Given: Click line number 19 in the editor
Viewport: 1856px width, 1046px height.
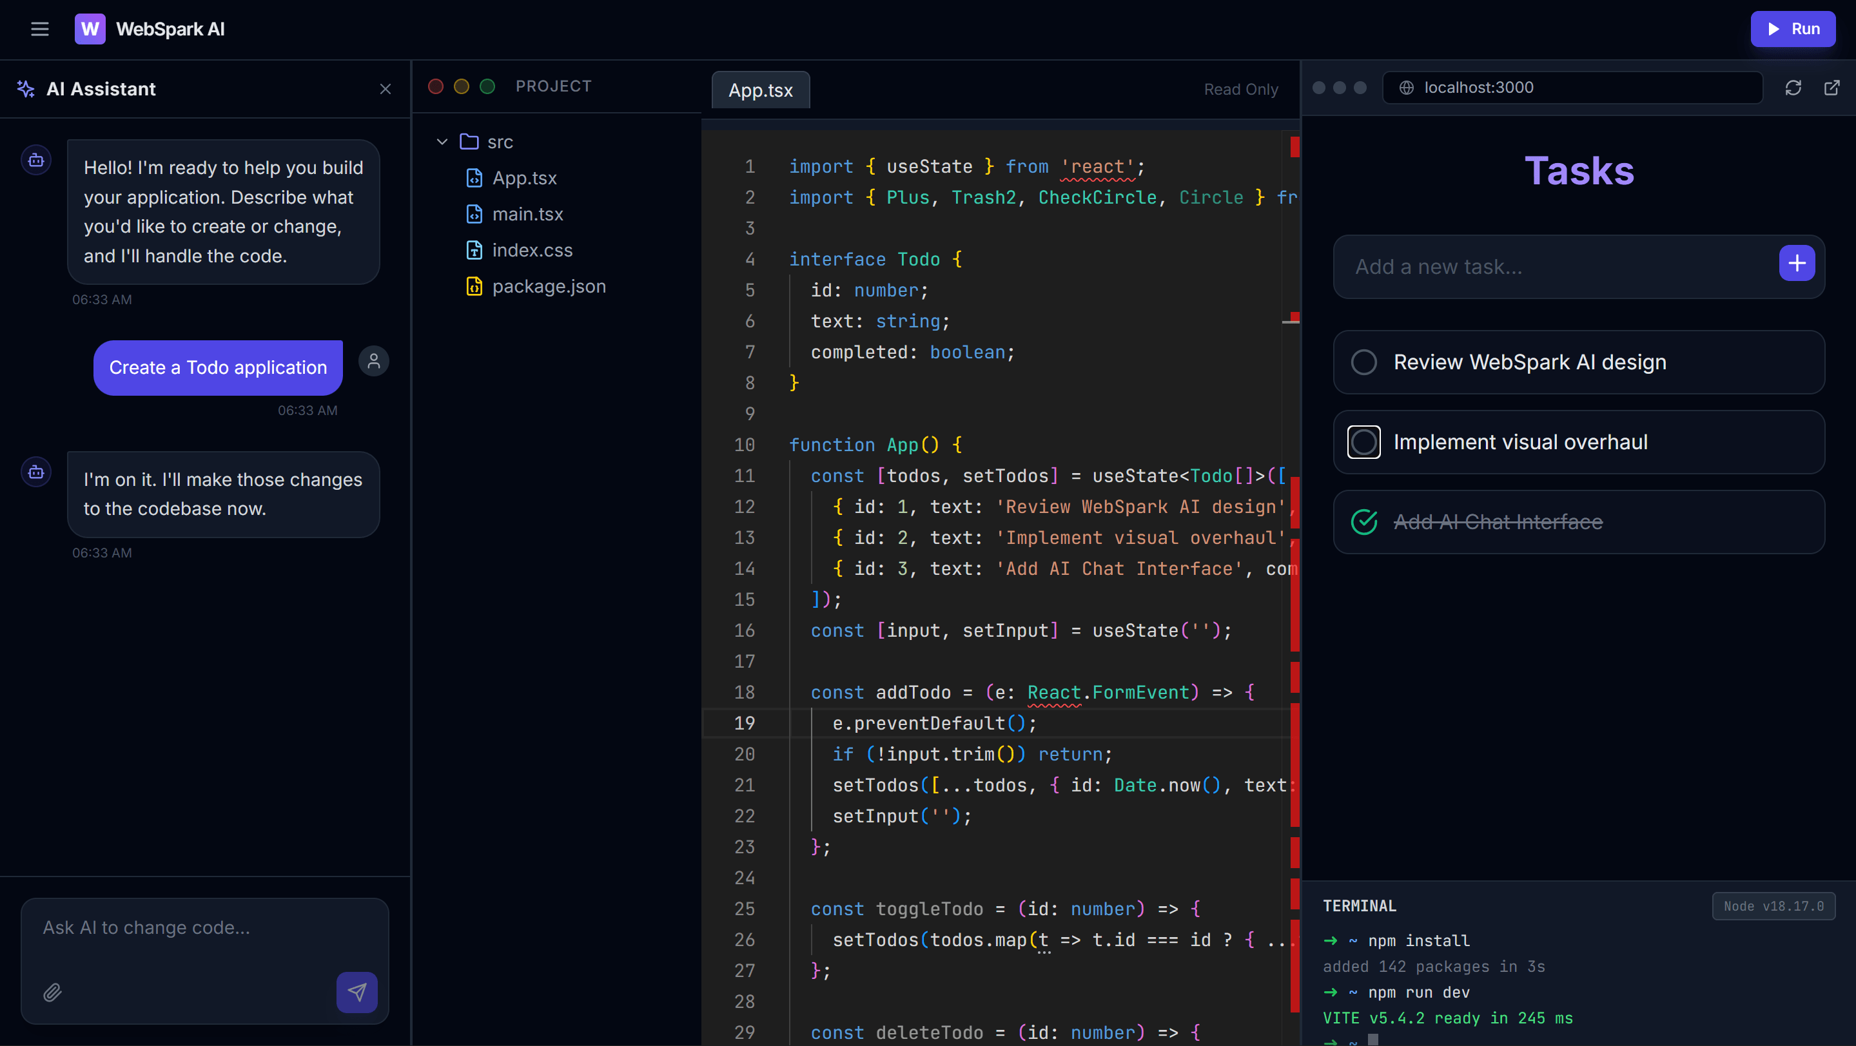Looking at the screenshot, I should click(x=745, y=723).
